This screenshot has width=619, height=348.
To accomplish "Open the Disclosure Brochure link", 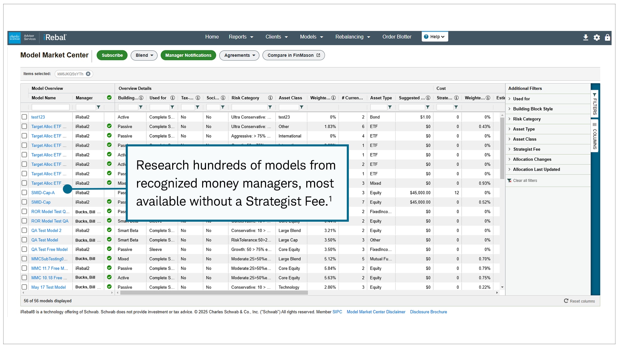I will coord(428,312).
